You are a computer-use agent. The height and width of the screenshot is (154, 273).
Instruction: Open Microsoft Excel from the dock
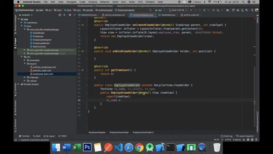point(77,147)
